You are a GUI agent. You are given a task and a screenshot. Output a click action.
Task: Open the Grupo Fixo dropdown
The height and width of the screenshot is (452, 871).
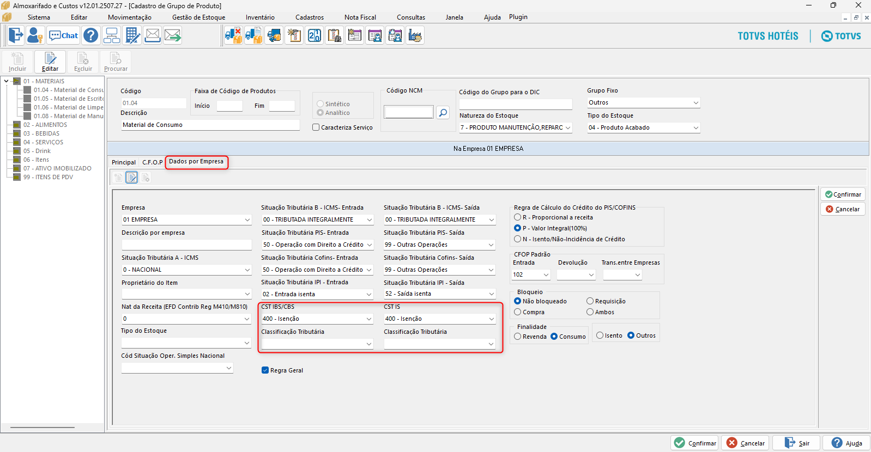coord(643,102)
